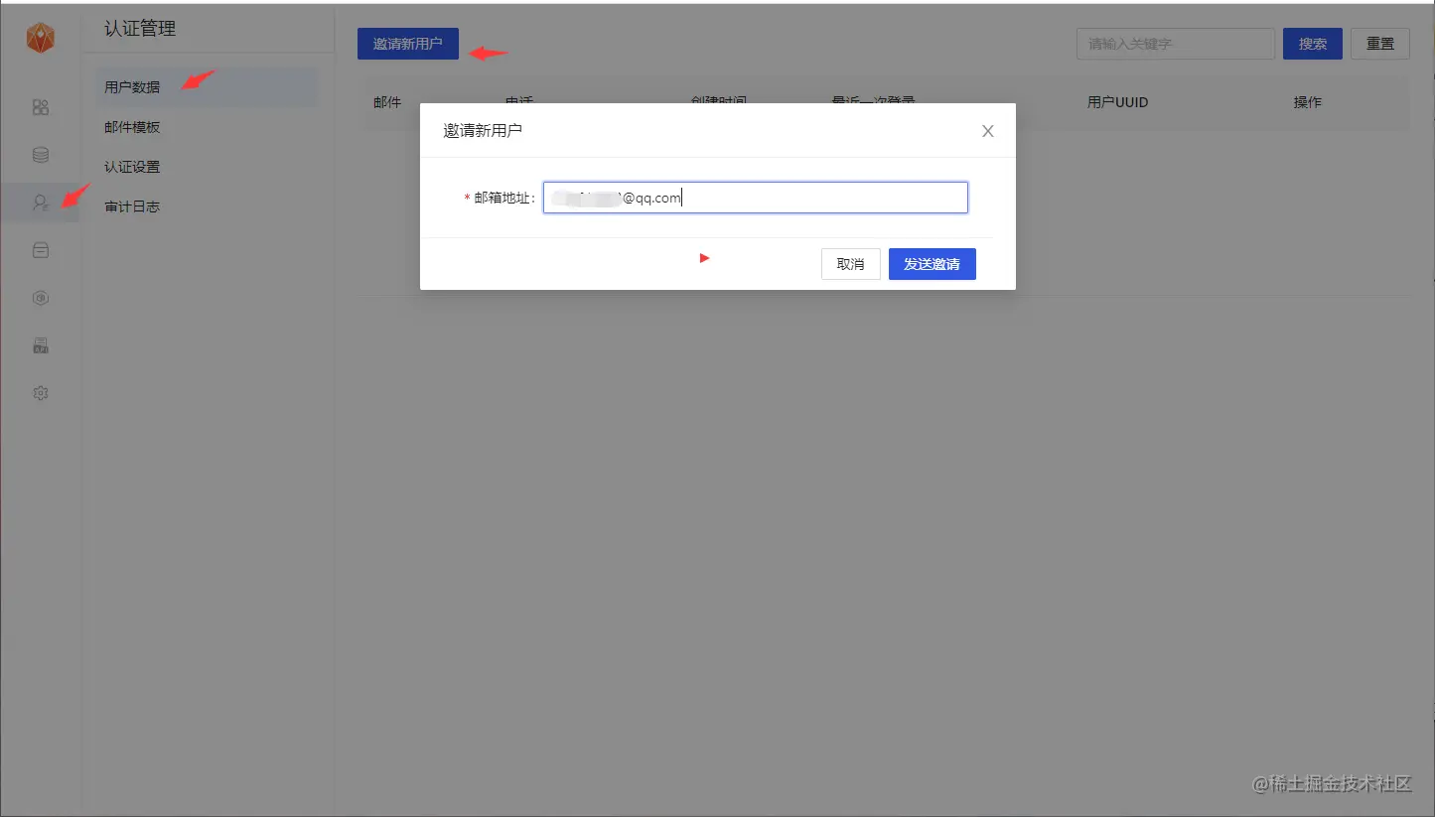Click the 认证管理 panel heading
1435x817 pixels.
click(x=140, y=29)
